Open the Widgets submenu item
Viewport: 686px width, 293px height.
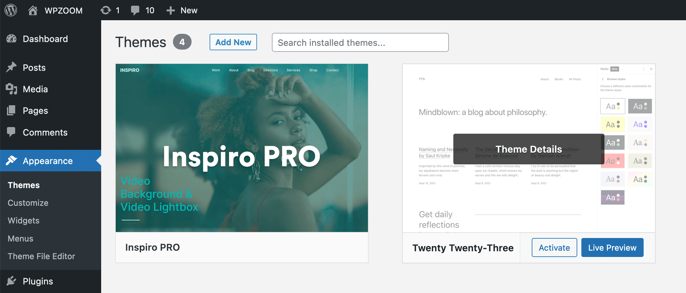[24, 221]
